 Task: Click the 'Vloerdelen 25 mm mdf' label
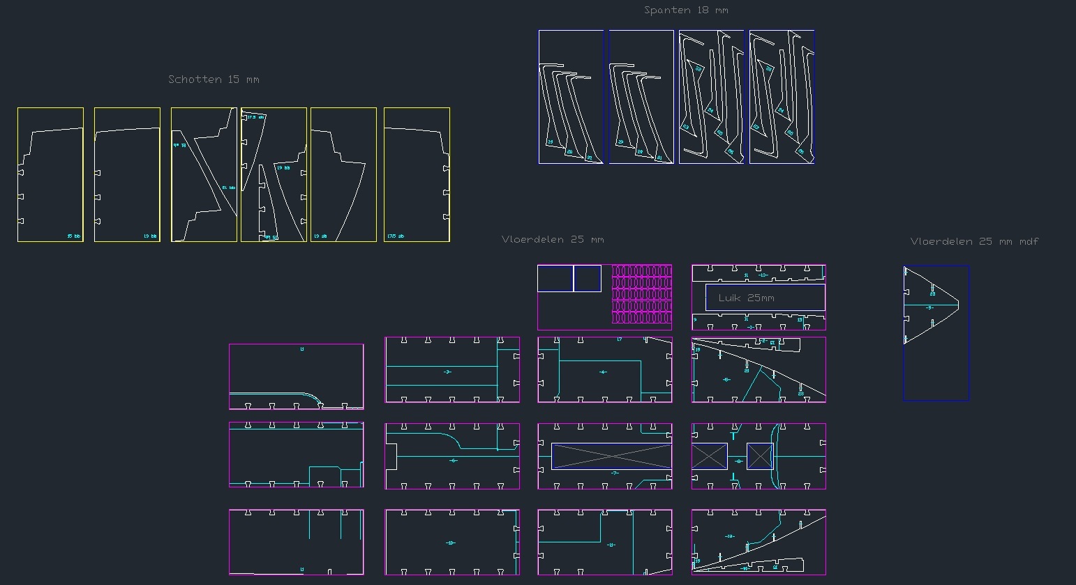(974, 241)
